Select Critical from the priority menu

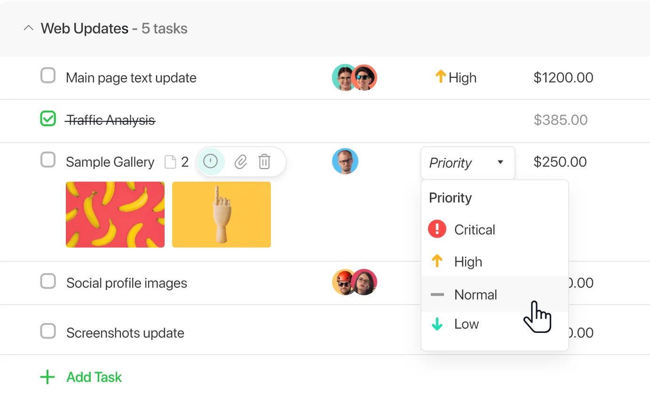(474, 230)
